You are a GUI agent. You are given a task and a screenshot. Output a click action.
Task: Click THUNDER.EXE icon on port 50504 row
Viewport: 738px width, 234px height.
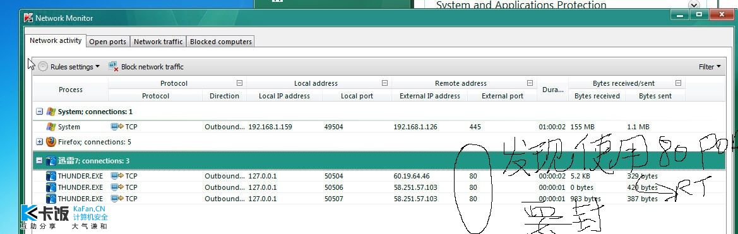[51, 176]
